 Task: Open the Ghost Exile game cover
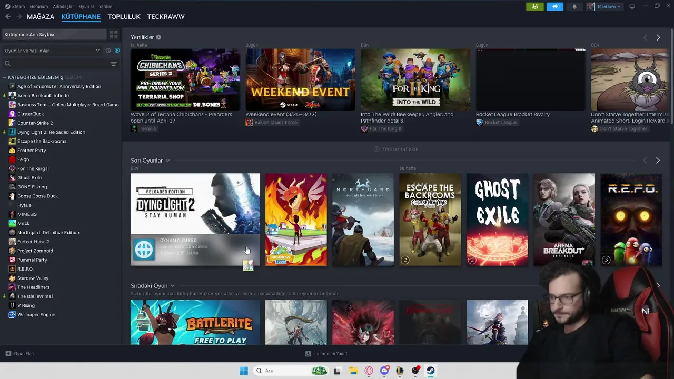point(497,220)
